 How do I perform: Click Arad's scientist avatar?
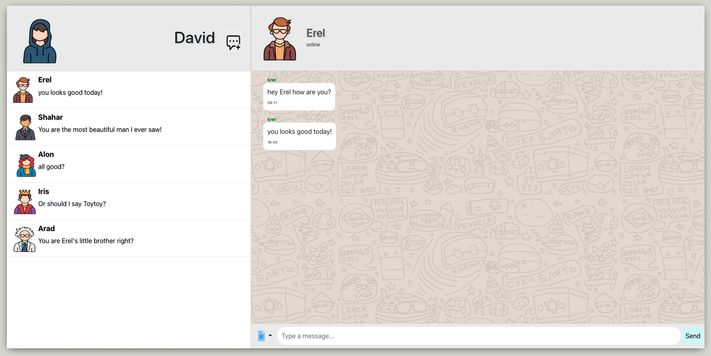point(24,238)
